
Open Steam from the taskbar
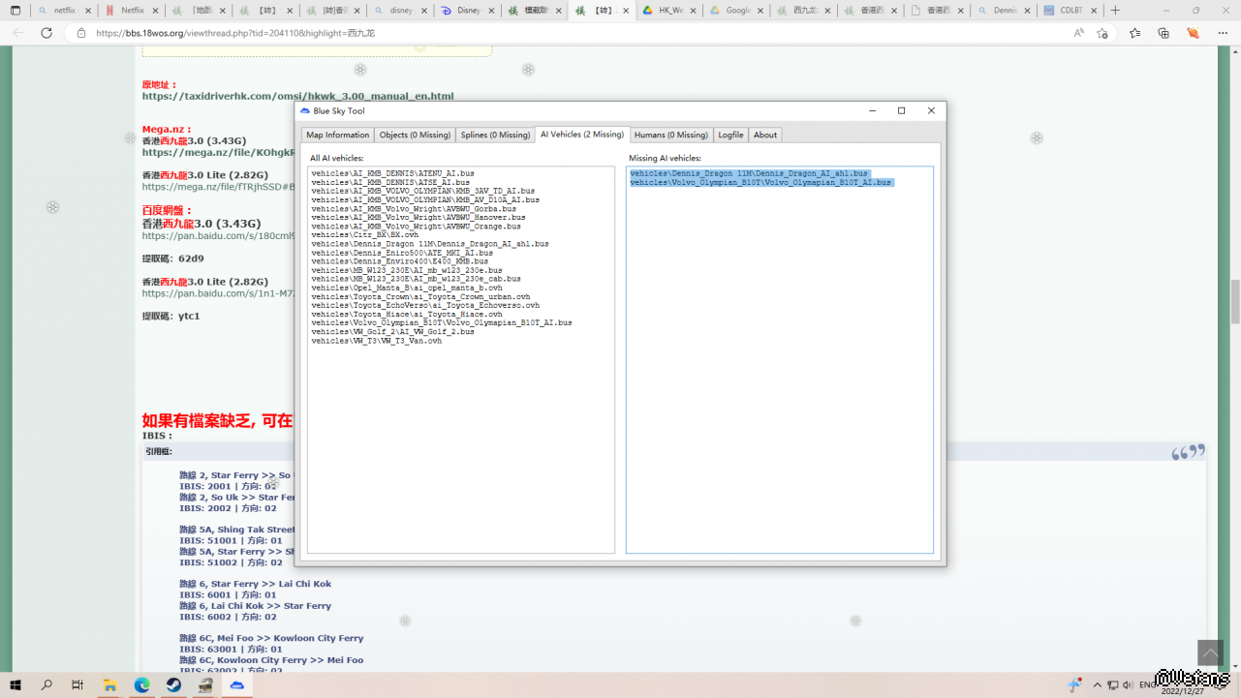[x=173, y=684]
